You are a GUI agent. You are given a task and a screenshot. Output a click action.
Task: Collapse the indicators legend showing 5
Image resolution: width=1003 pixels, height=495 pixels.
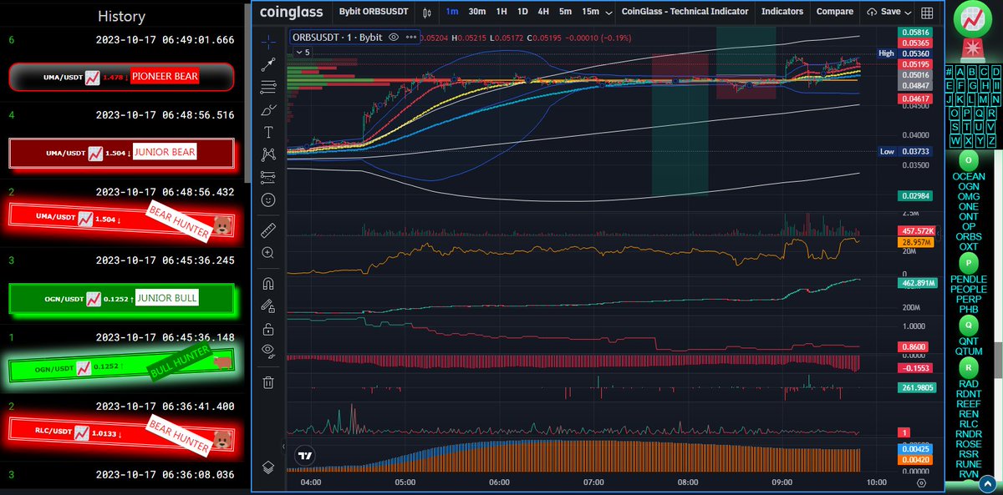coord(303,52)
